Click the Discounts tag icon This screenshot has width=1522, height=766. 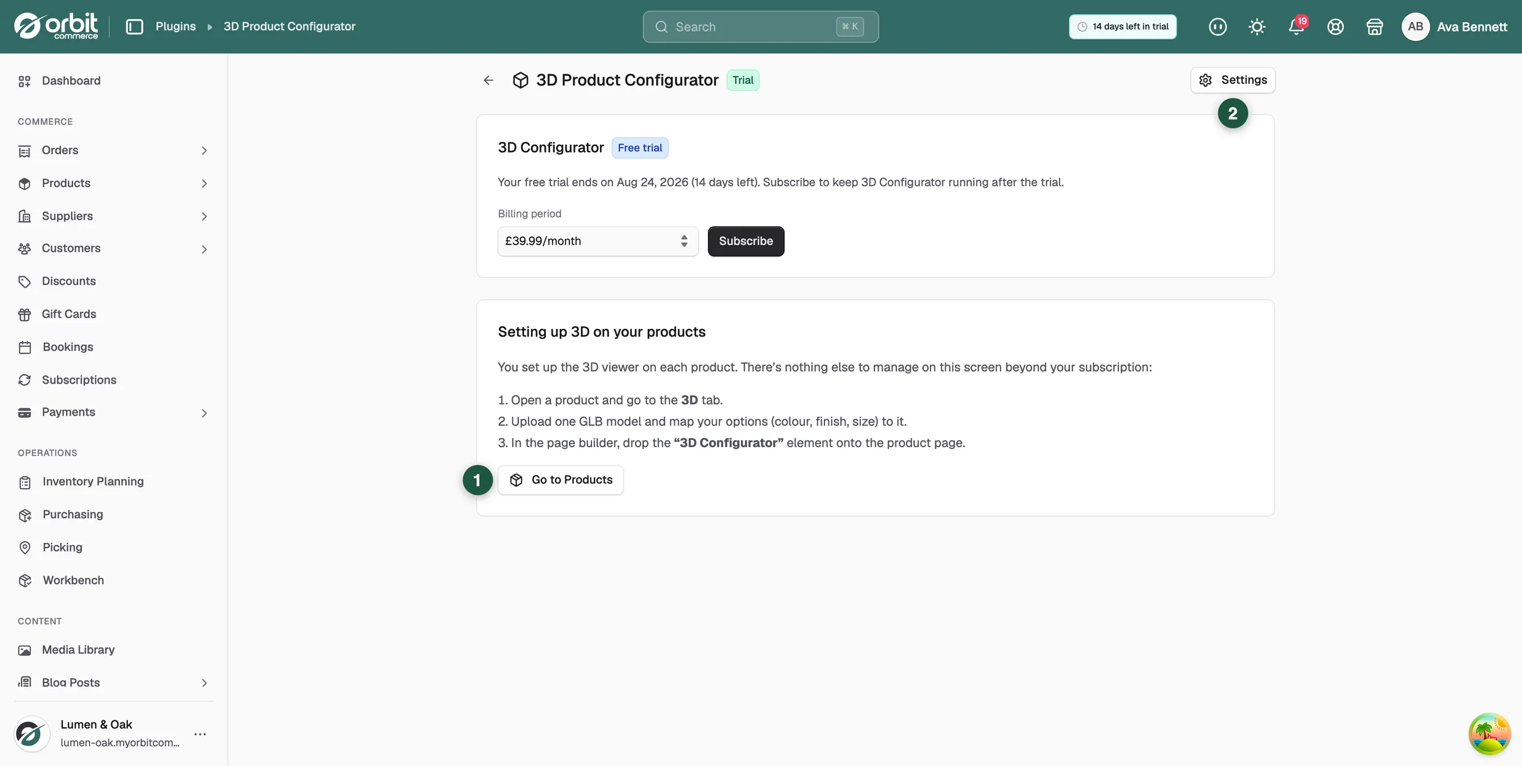click(x=24, y=281)
